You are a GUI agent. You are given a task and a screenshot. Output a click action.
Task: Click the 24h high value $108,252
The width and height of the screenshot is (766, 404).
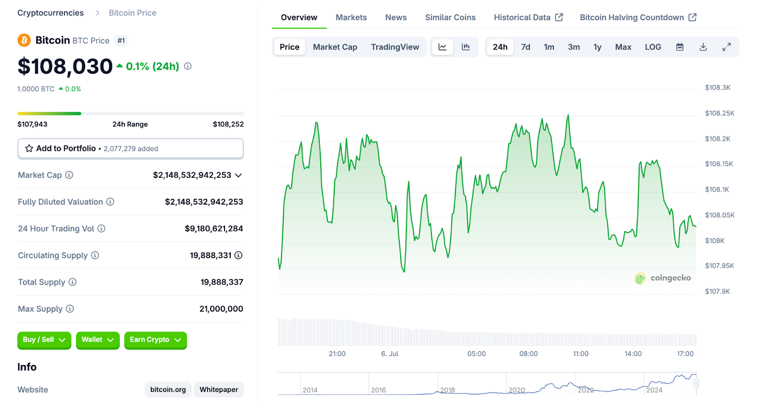228,124
